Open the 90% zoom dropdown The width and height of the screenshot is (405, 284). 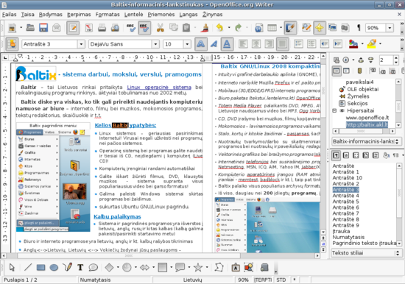tap(390, 28)
